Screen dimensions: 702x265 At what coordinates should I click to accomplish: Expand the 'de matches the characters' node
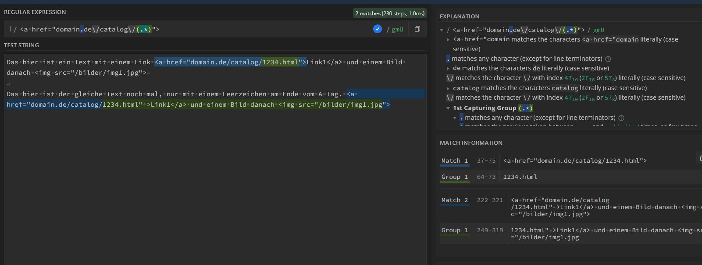pyautogui.click(x=448, y=69)
